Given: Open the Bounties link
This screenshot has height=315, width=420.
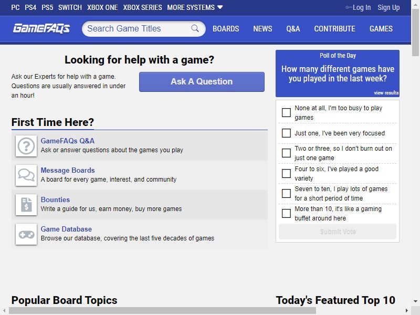Looking at the screenshot, I should [x=55, y=200].
